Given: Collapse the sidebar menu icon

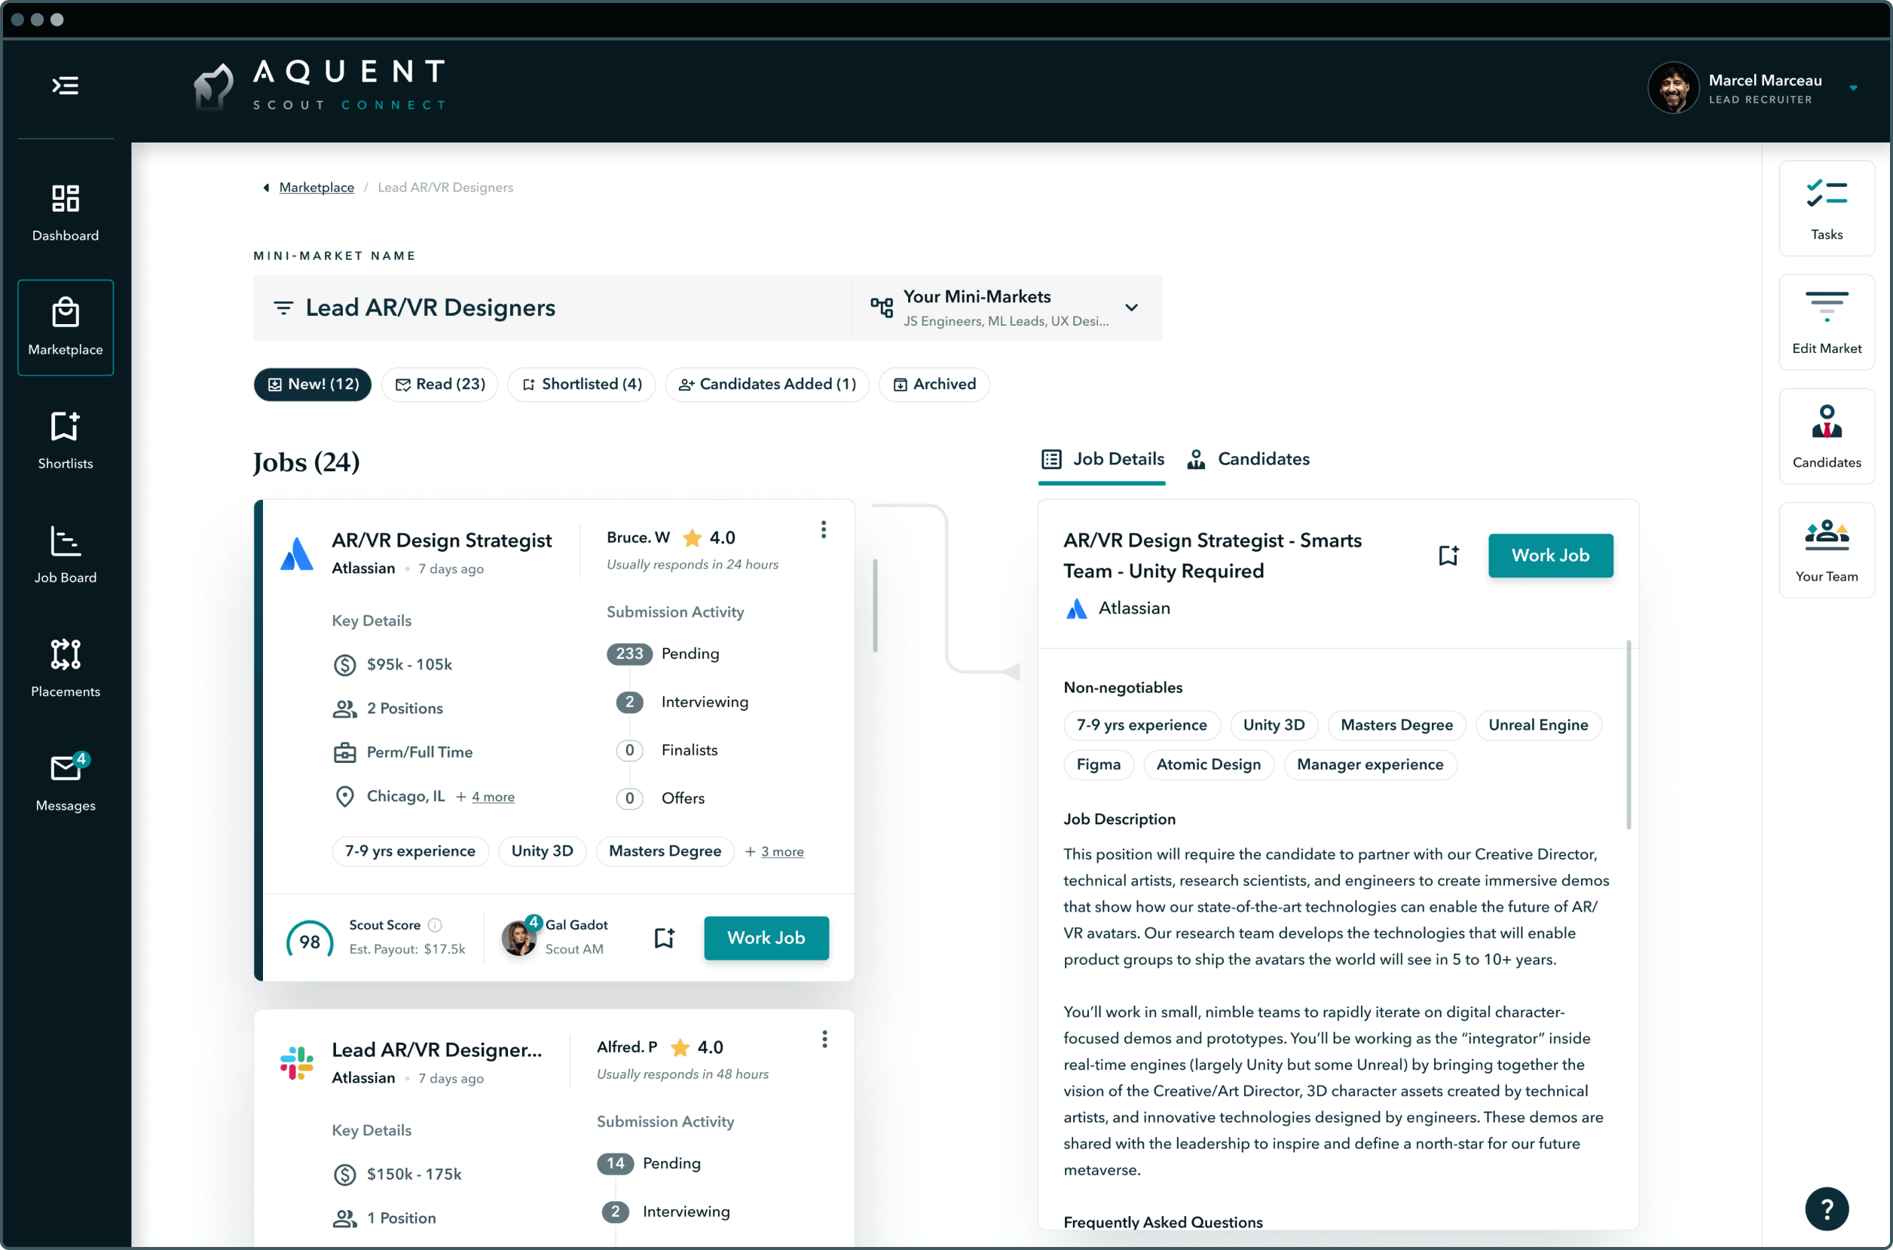Looking at the screenshot, I should click(66, 85).
